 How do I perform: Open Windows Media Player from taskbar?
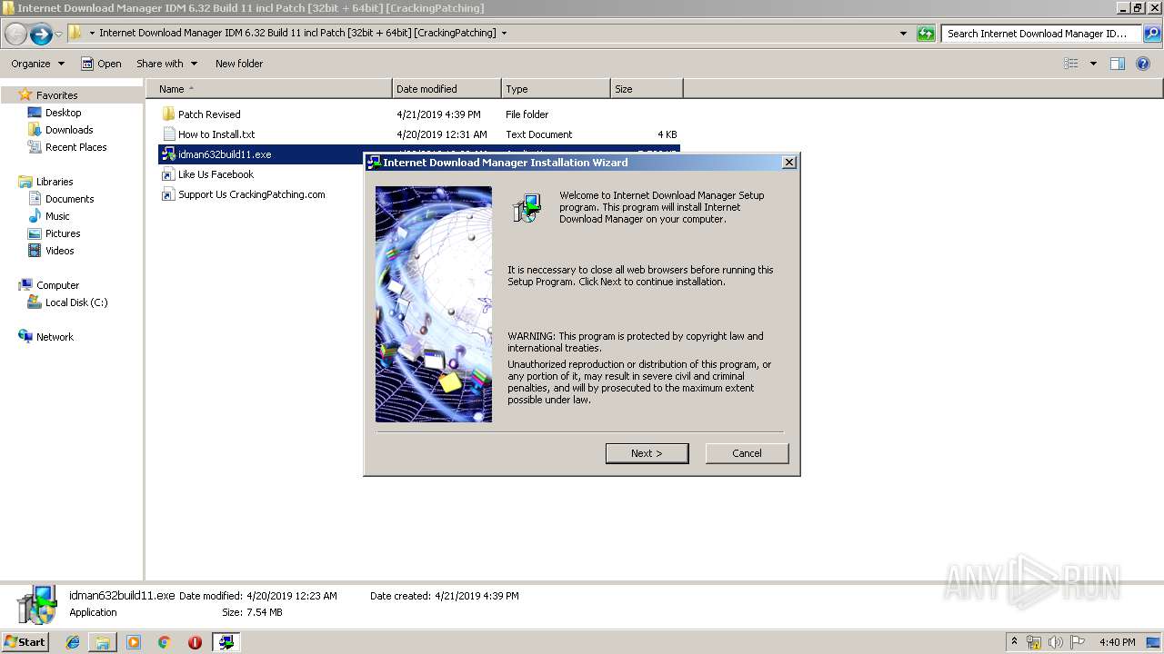[134, 642]
